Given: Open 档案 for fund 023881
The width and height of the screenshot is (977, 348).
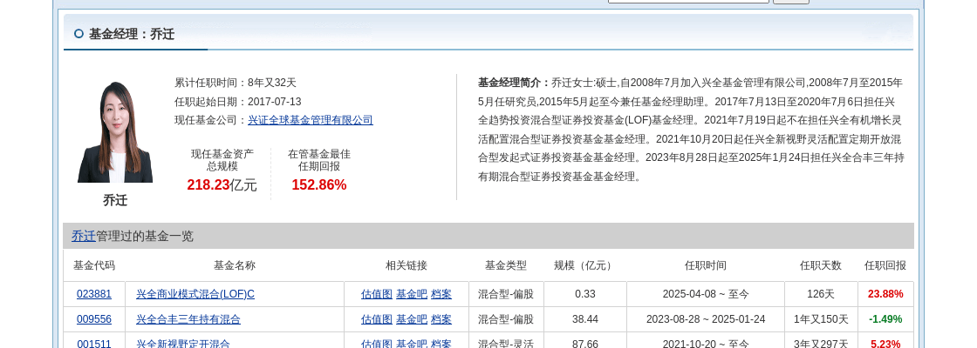Looking at the screenshot, I should click(441, 294).
